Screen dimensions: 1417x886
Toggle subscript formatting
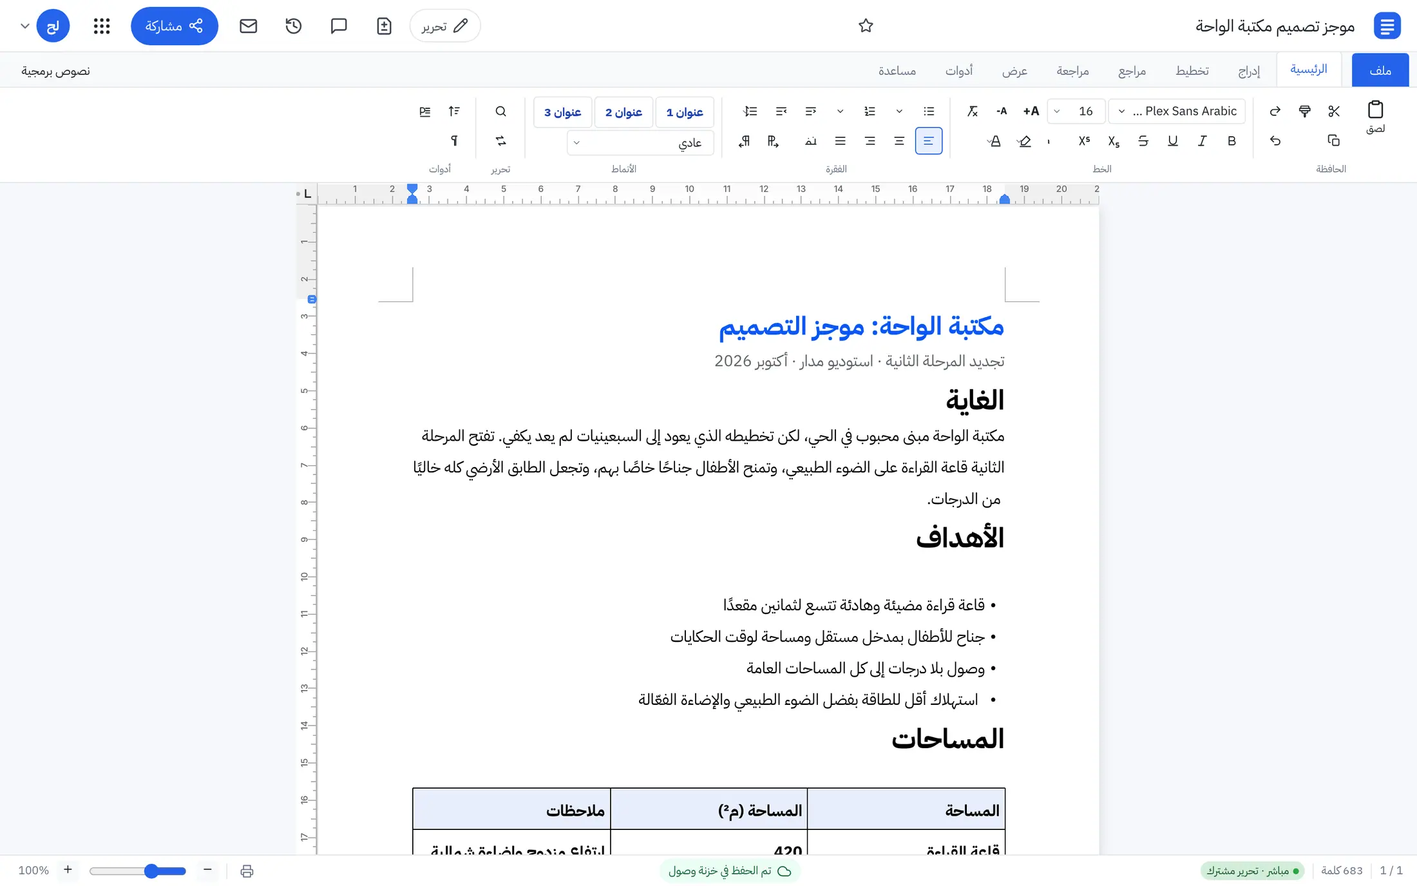point(1114,140)
